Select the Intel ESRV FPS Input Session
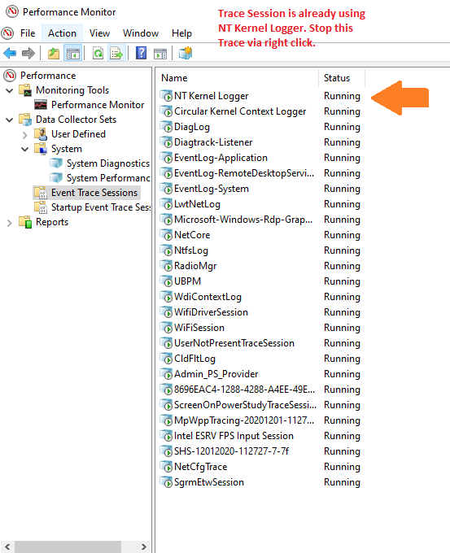This screenshot has width=450, height=553. coord(234,436)
